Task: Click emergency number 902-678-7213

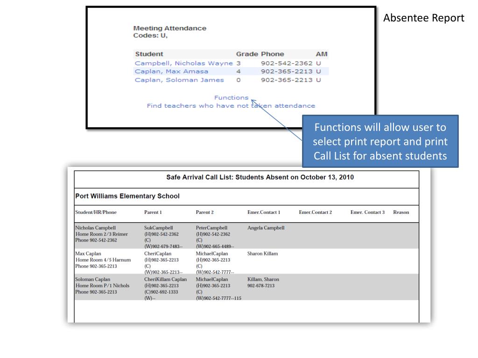Action: [261, 286]
